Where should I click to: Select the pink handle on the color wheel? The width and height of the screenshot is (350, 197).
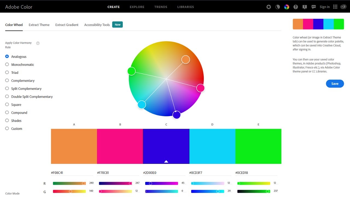pos(200,88)
